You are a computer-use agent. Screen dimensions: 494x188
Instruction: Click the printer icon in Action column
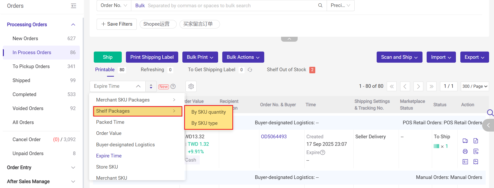pos(465,151)
